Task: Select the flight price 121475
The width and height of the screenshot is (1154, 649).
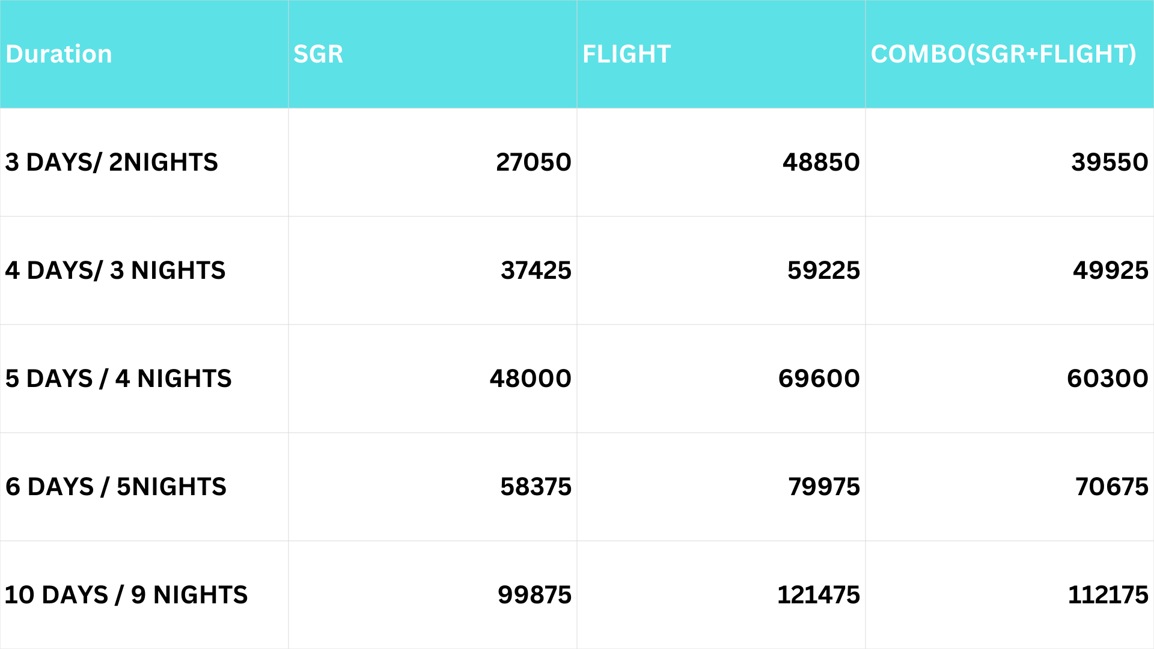Action: 818,595
